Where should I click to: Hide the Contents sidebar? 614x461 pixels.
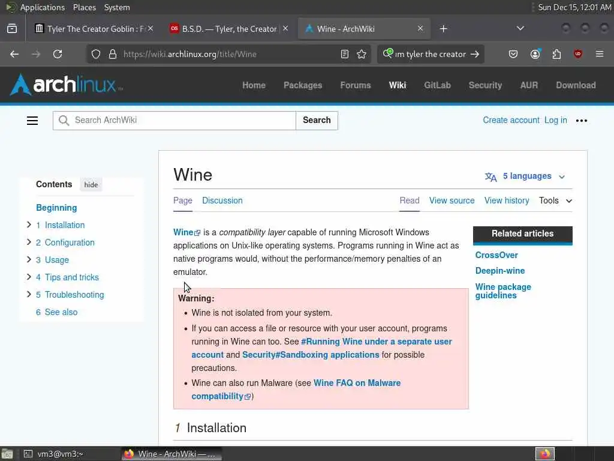coord(91,185)
